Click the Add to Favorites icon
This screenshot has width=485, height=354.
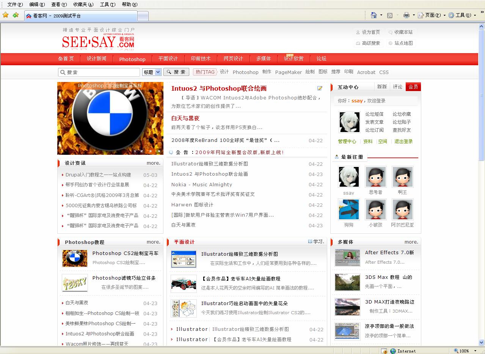click(16, 15)
